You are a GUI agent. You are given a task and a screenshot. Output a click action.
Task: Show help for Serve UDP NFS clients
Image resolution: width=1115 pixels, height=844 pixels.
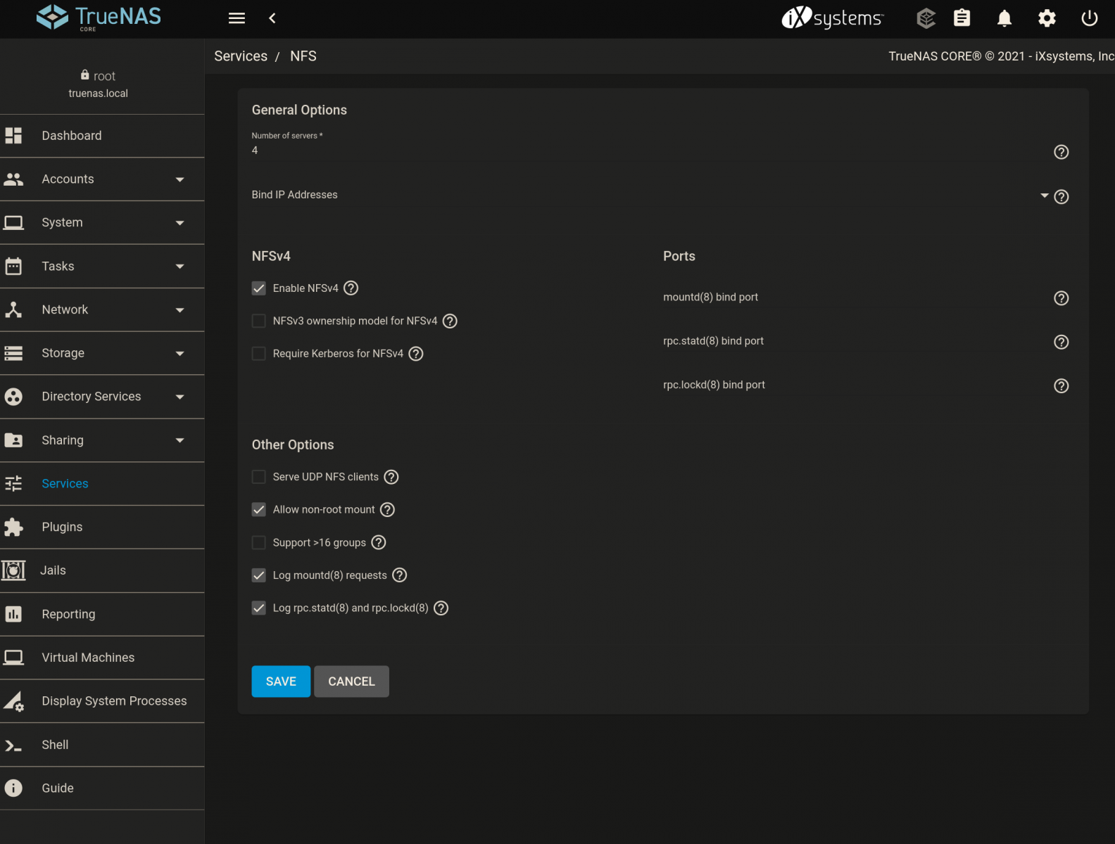coord(391,478)
